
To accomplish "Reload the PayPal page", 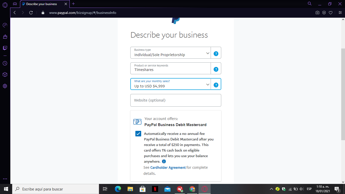I will [31, 13].
